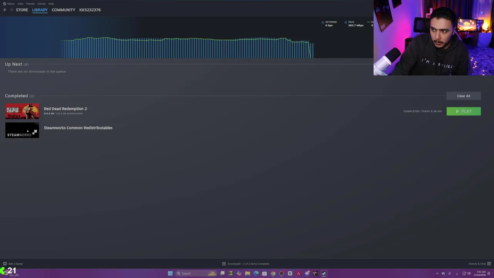Open the Steam menu

point(11,3)
